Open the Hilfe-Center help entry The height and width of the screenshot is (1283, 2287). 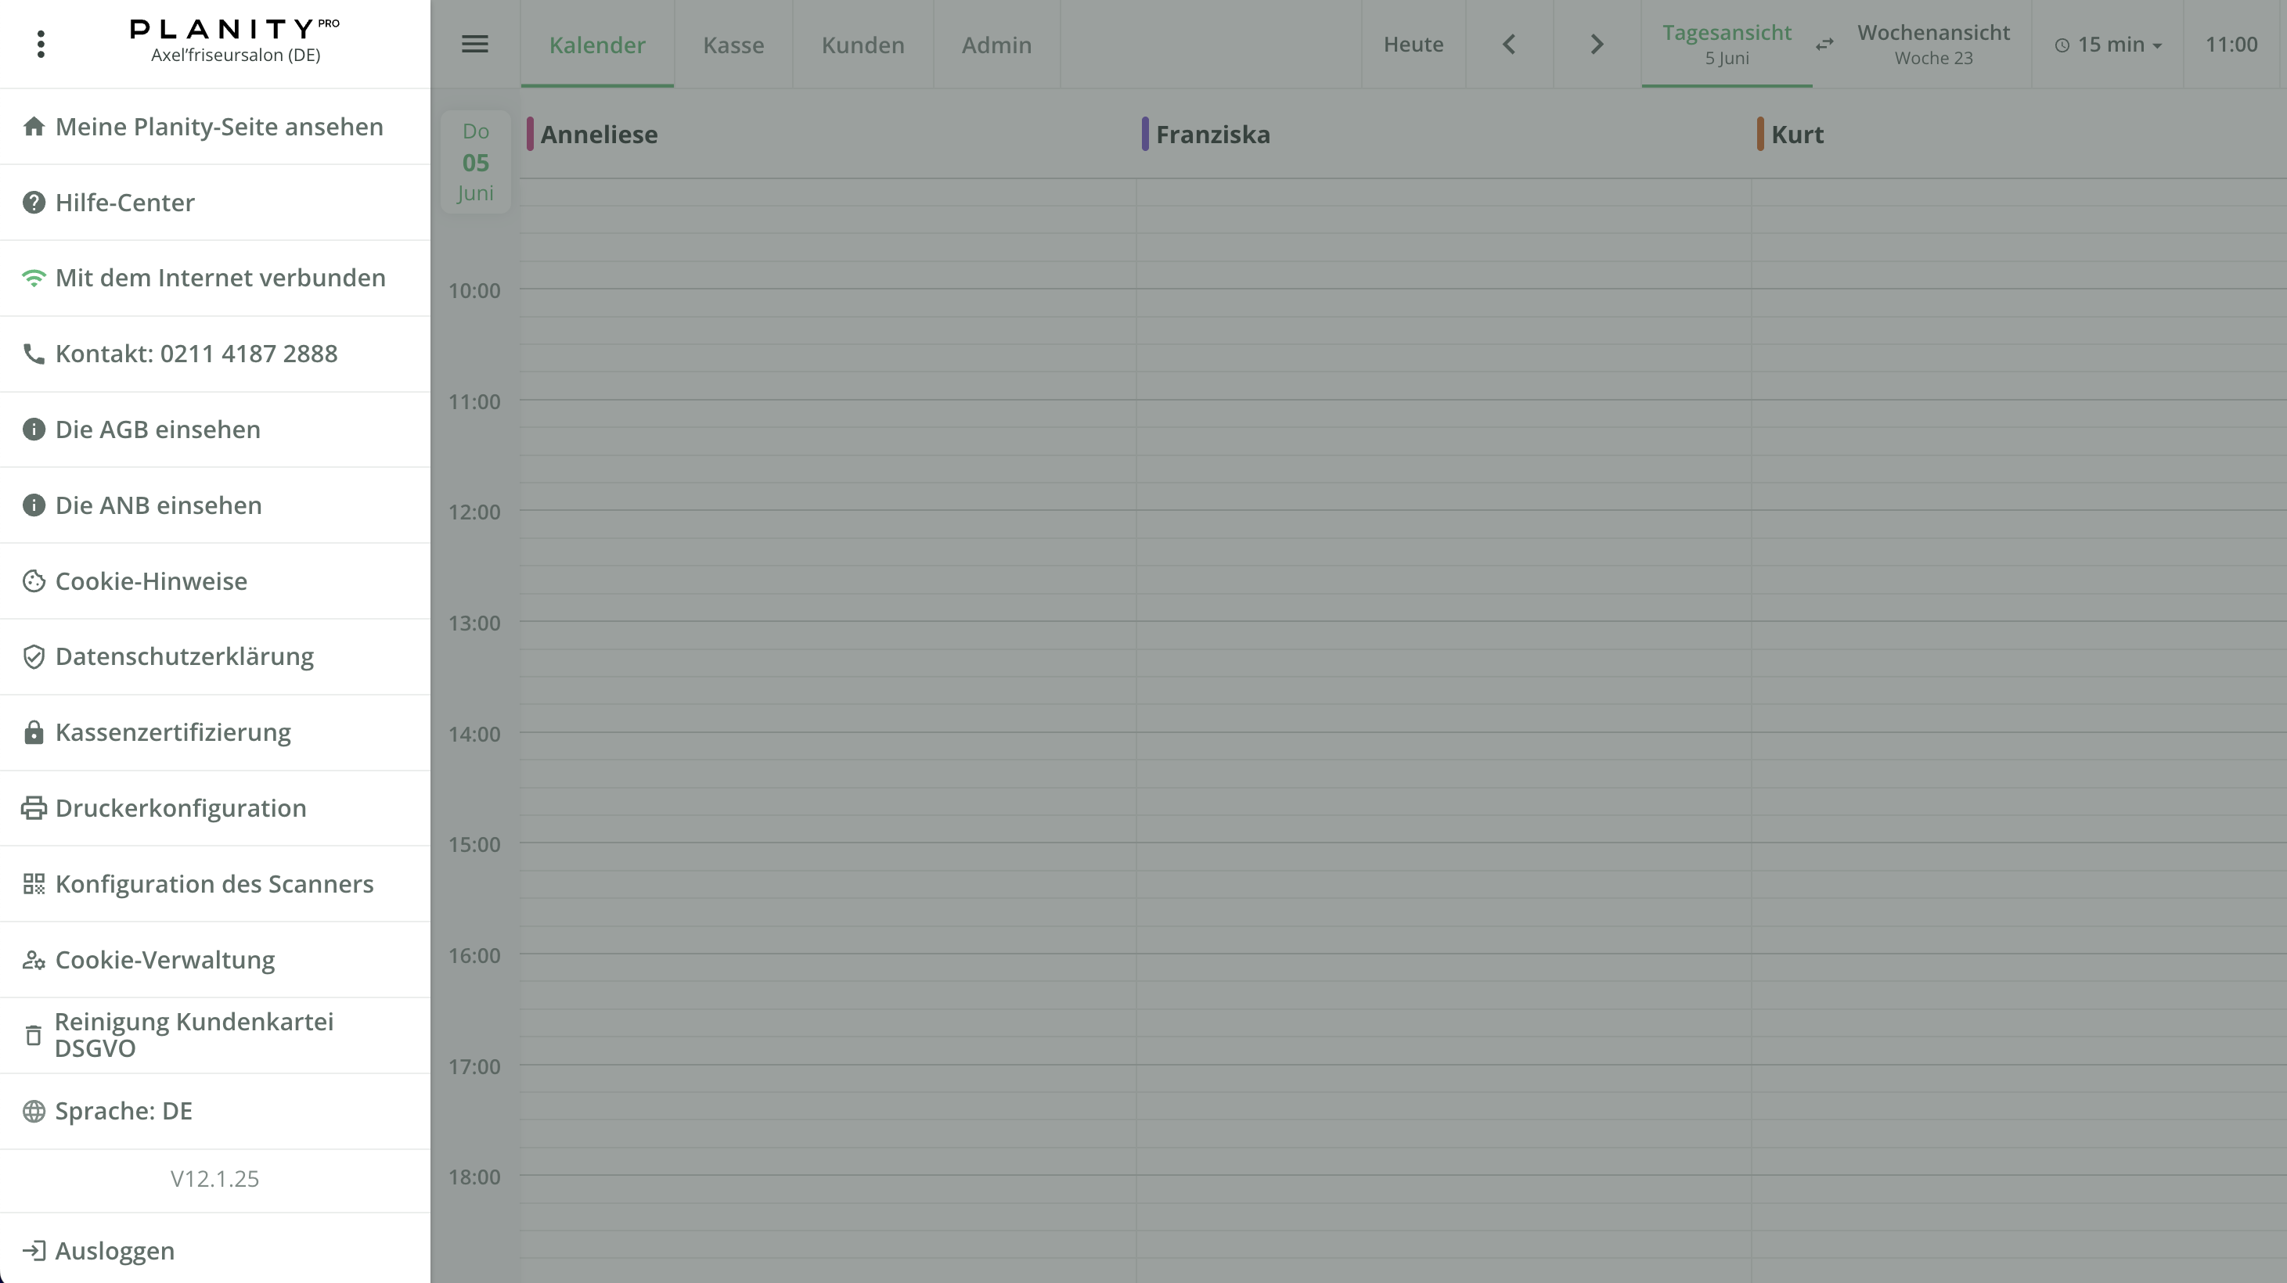[x=124, y=203]
